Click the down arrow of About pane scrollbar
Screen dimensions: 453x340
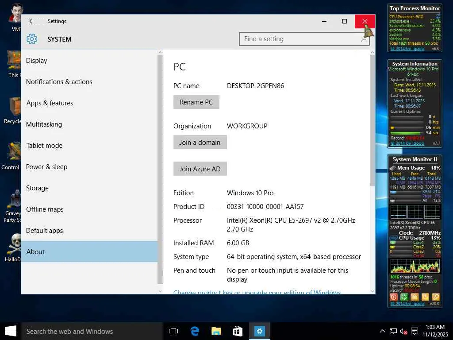tap(372, 291)
